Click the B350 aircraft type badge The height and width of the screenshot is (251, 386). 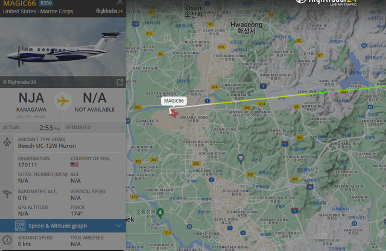click(x=46, y=3)
